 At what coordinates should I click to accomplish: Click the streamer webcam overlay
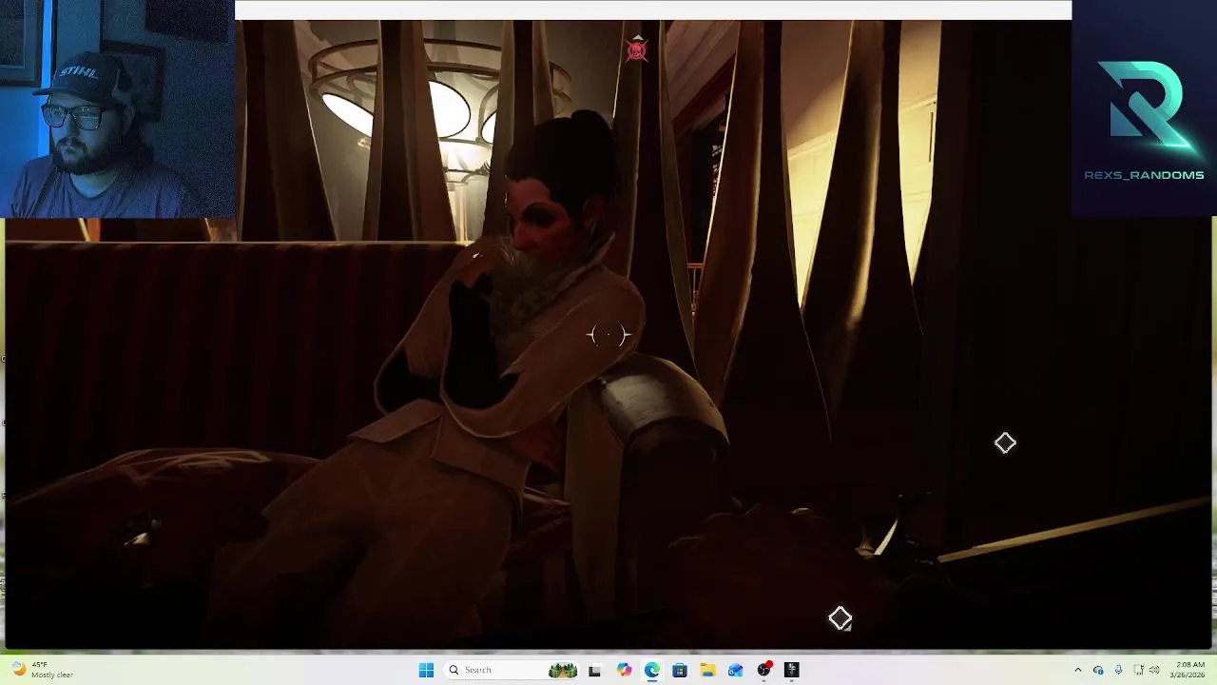pyautogui.click(x=117, y=108)
